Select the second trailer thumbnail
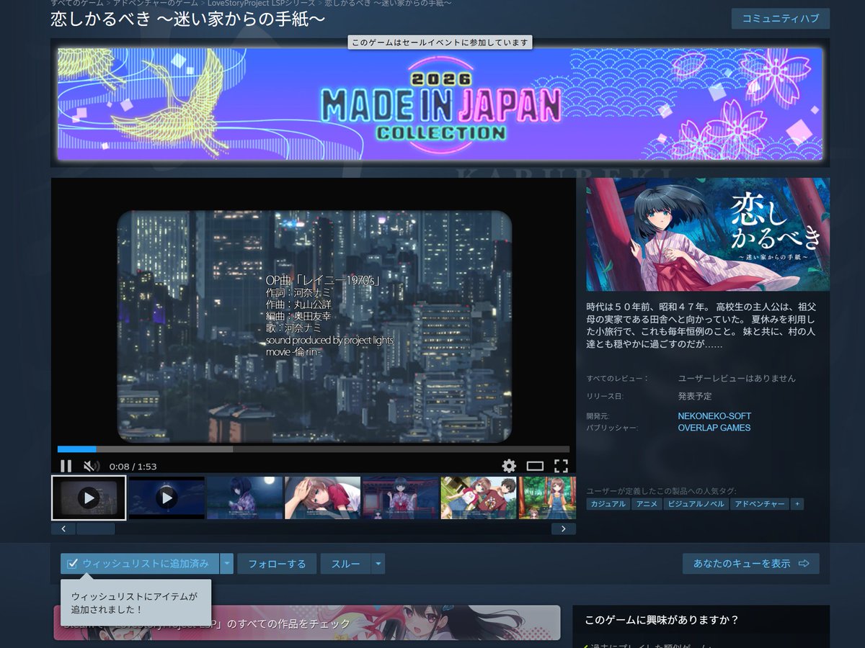Viewport: 865px width, 648px height. [x=167, y=498]
